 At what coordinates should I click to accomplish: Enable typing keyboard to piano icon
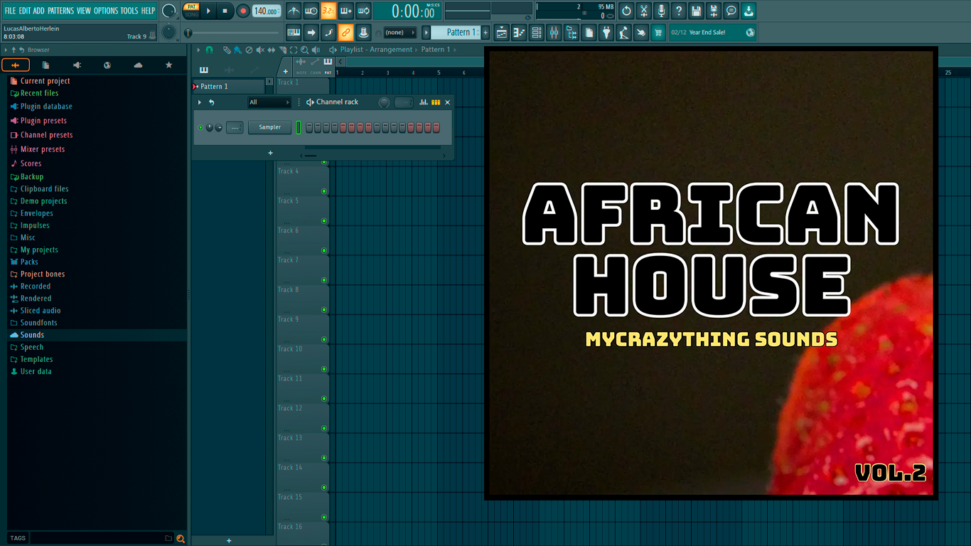294,32
